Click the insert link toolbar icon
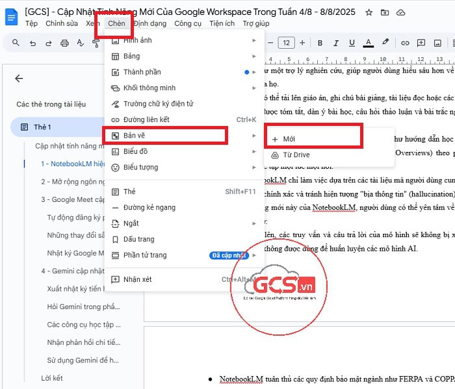Image resolution: width=455 pixels, height=389 pixels. coord(405,43)
